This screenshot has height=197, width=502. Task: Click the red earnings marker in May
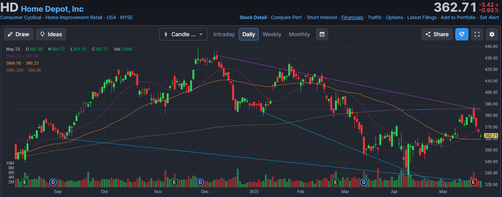(x=474, y=182)
